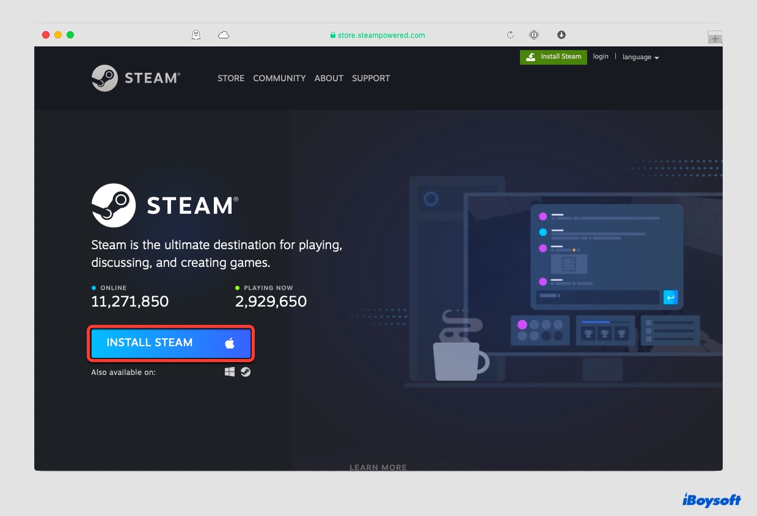Follow the LEARN MORE link
The image size is (757, 516).
pos(378,467)
